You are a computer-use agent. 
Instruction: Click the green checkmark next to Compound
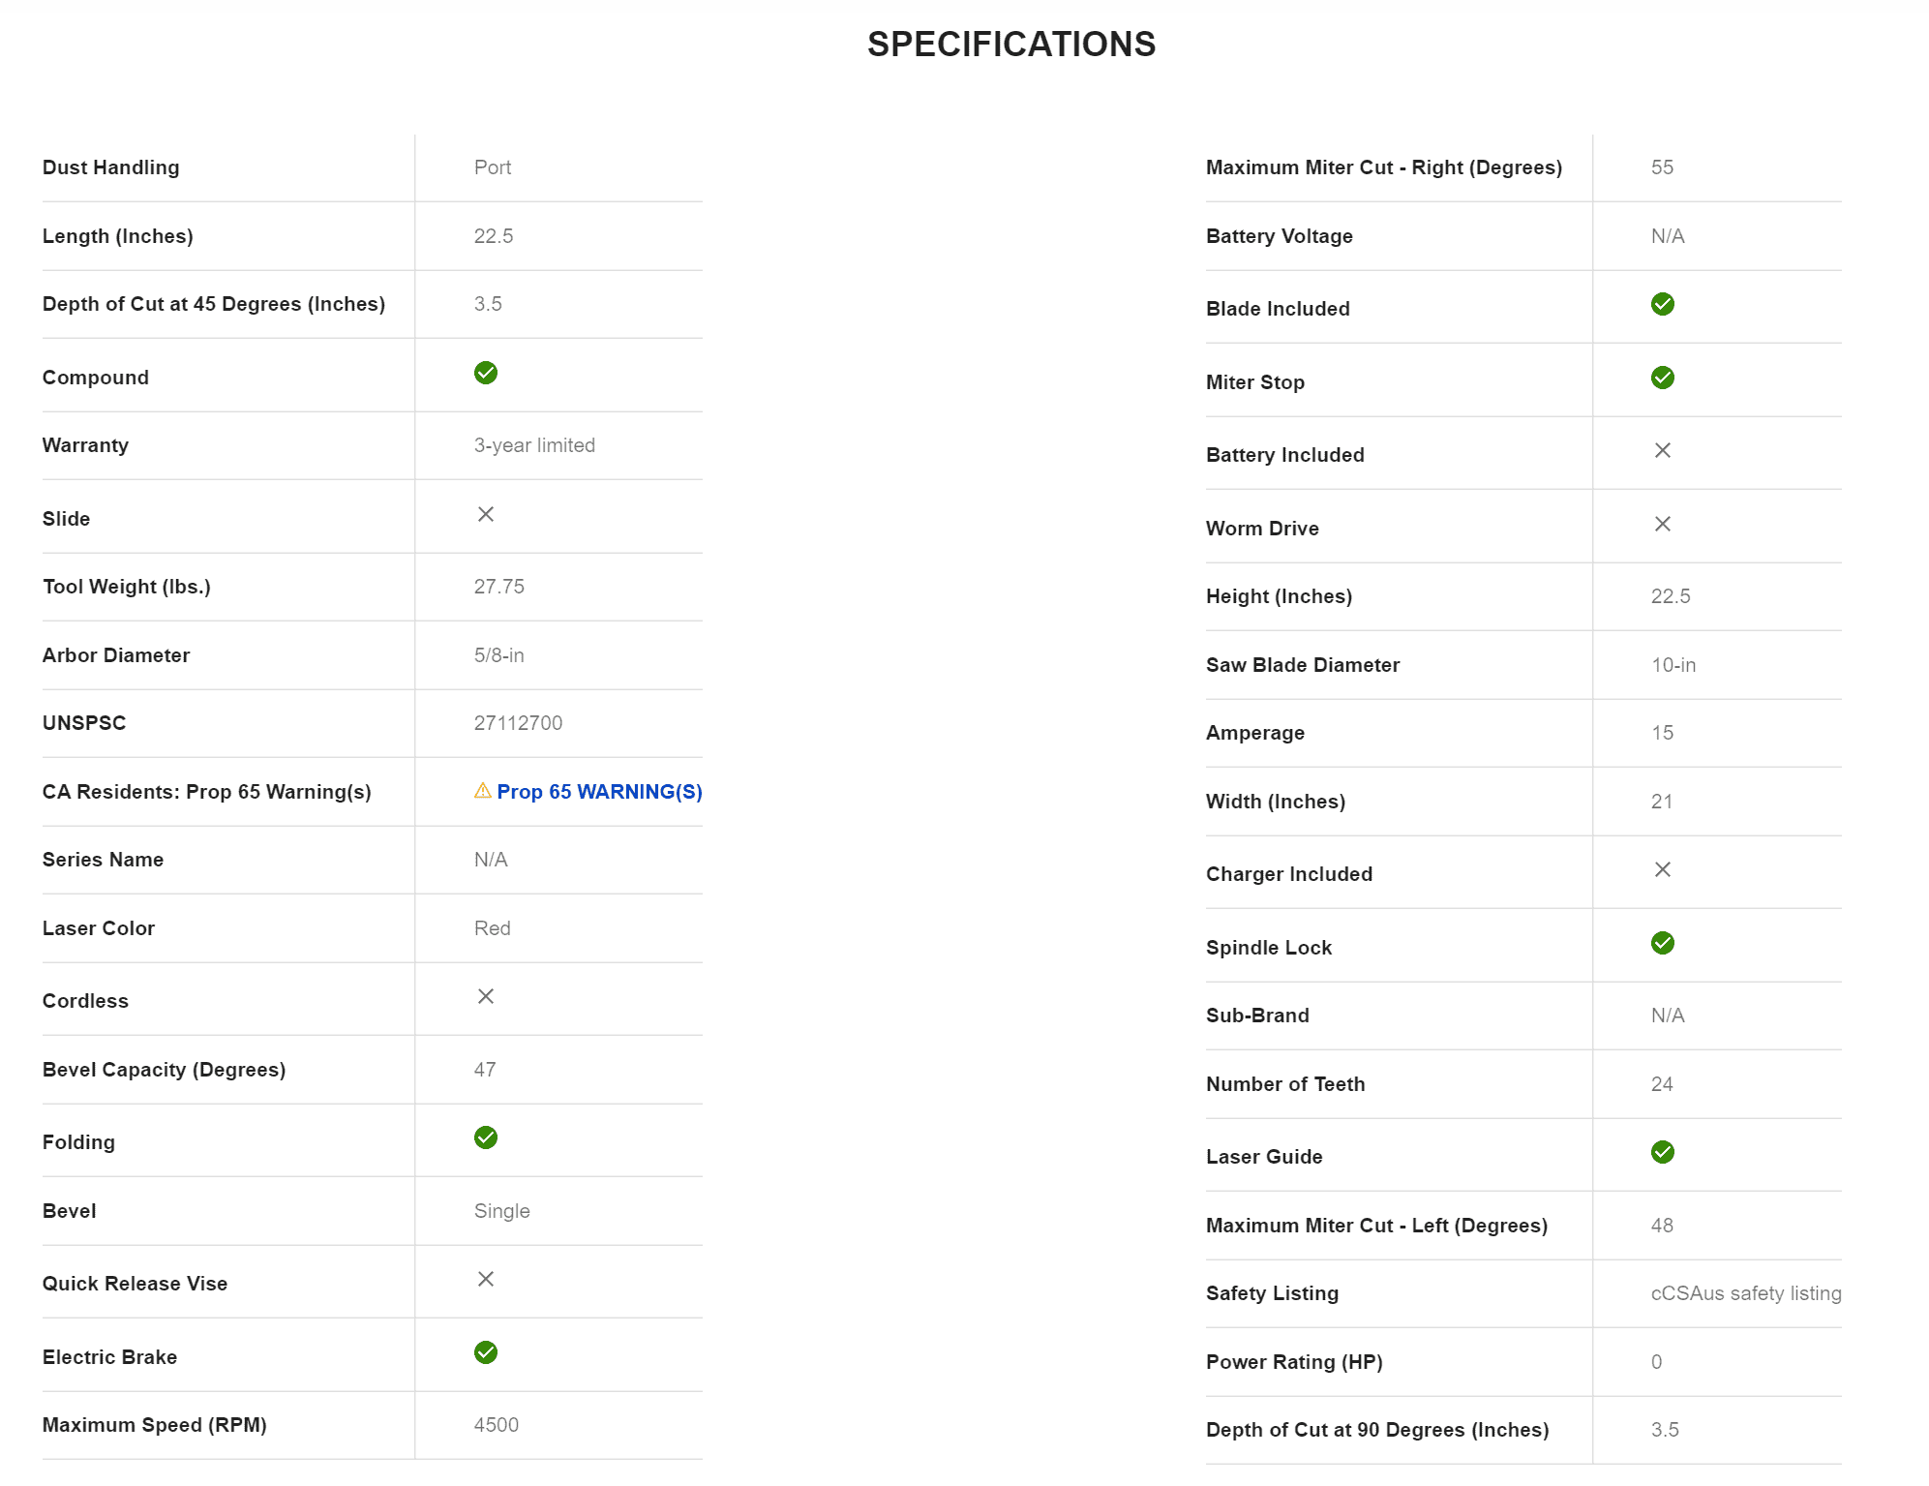coord(486,373)
